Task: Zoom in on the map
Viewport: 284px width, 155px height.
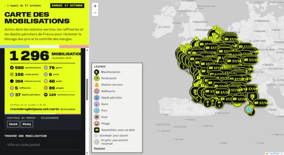Action: (95, 6)
